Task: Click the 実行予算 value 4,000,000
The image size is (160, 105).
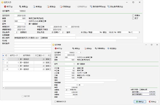Action: tap(152, 92)
